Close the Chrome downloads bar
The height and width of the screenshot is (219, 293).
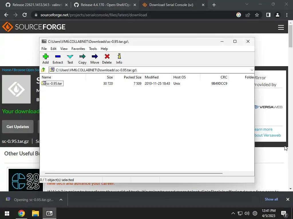pos(288,199)
